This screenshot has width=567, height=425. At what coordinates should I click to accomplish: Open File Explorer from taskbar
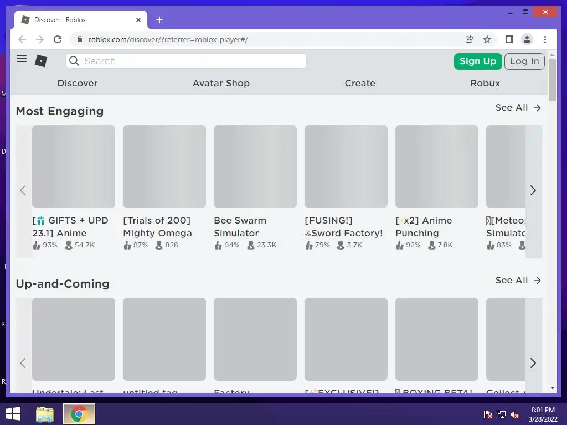pos(45,414)
